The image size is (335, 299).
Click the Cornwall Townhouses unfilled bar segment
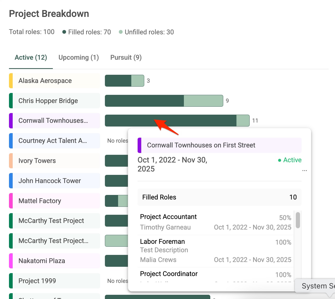(x=243, y=121)
